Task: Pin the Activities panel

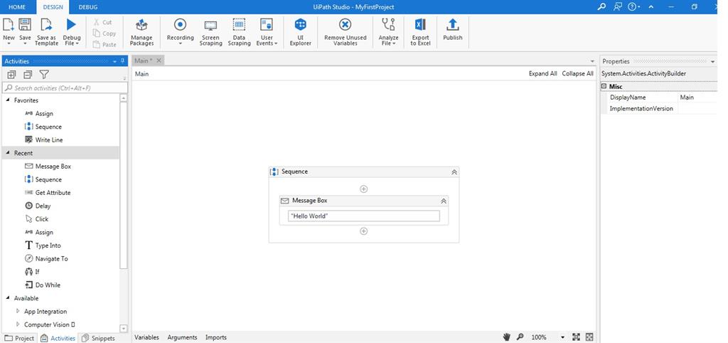Action: (122, 61)
